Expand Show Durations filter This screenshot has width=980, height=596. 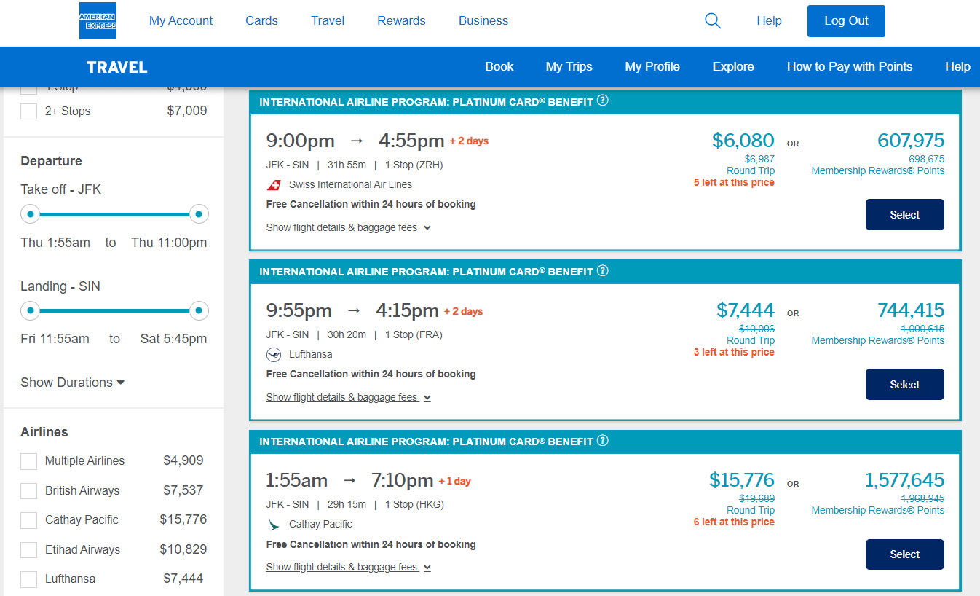72,383
